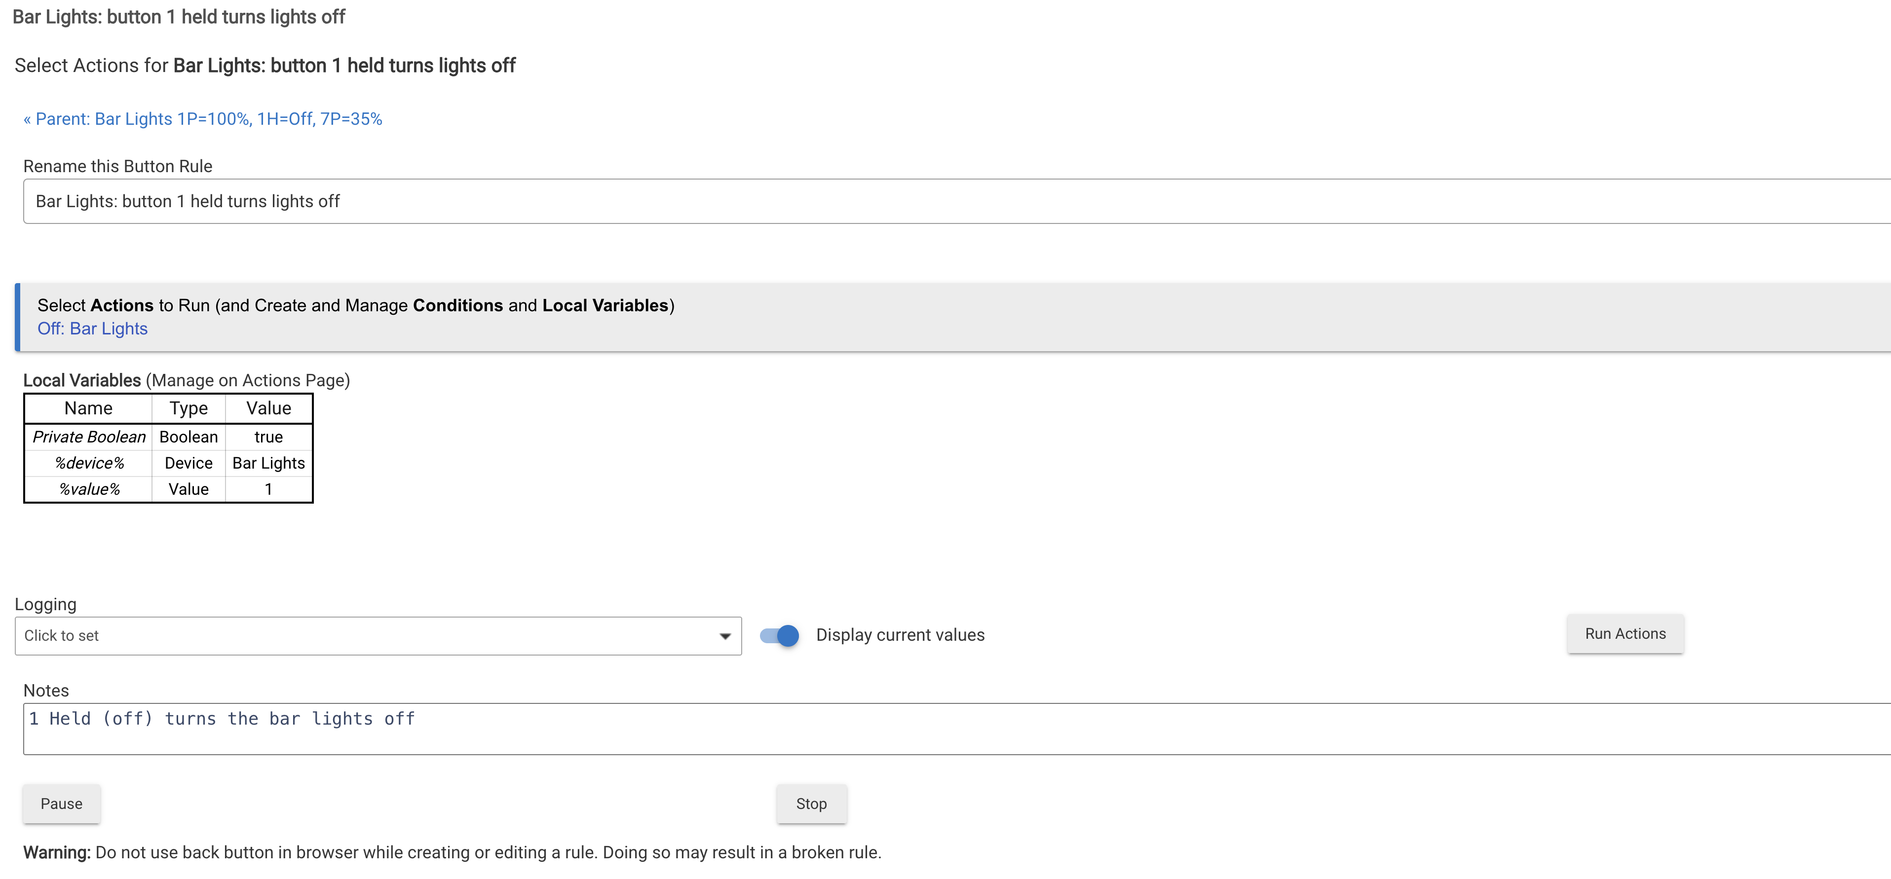Click inside the Notes text area
The height and width of the screenshot is (879, 1891).
(x=954, y=729)
